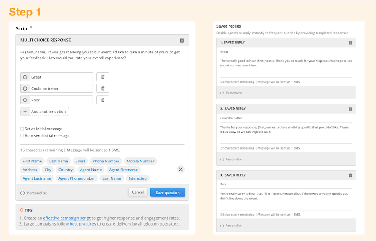Screen dimensions: 376x241
Task: Click the Cancel button
Action: point(138,192)
